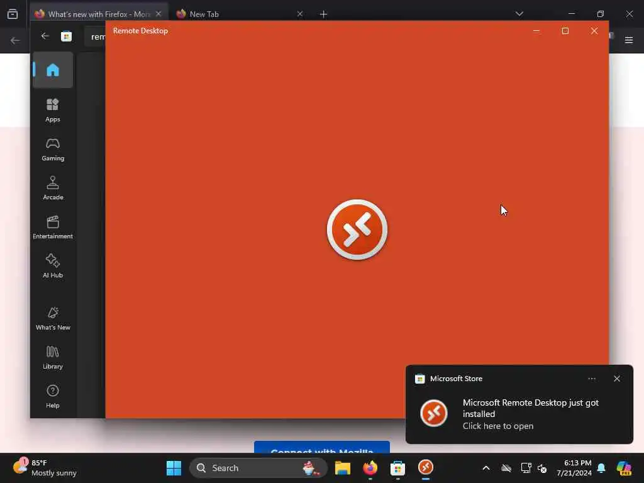The width and height of the screenshot is (644, 483).
Task: Select Entertainment in the Store sidebar
Action: coord(53,227)
